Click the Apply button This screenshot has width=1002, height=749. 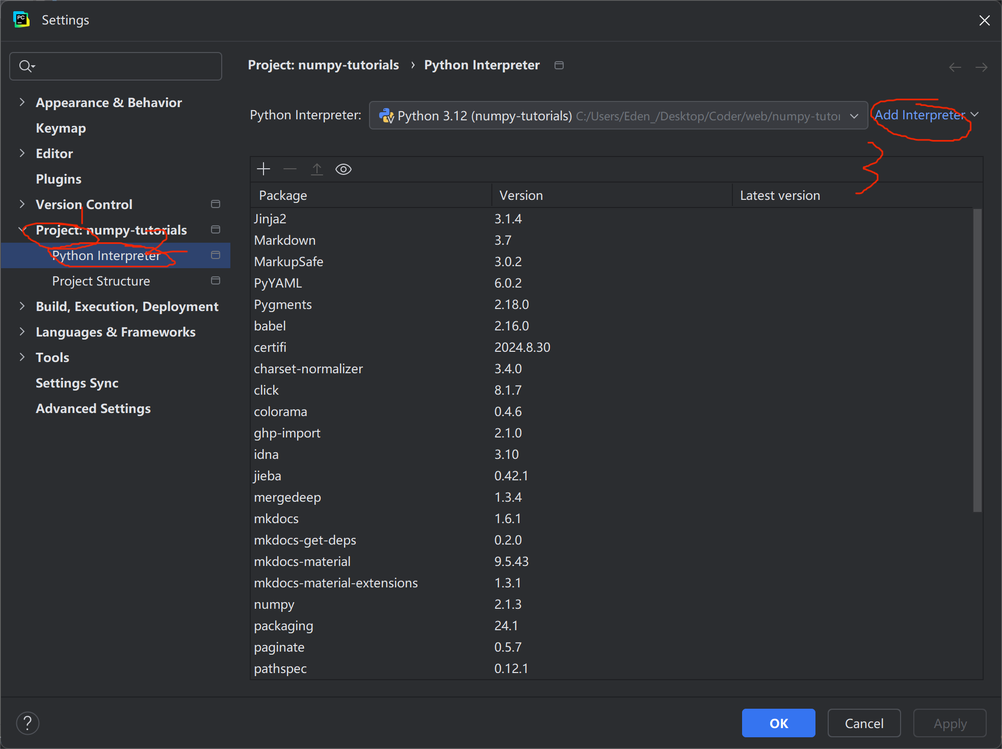tap(950, 723)
